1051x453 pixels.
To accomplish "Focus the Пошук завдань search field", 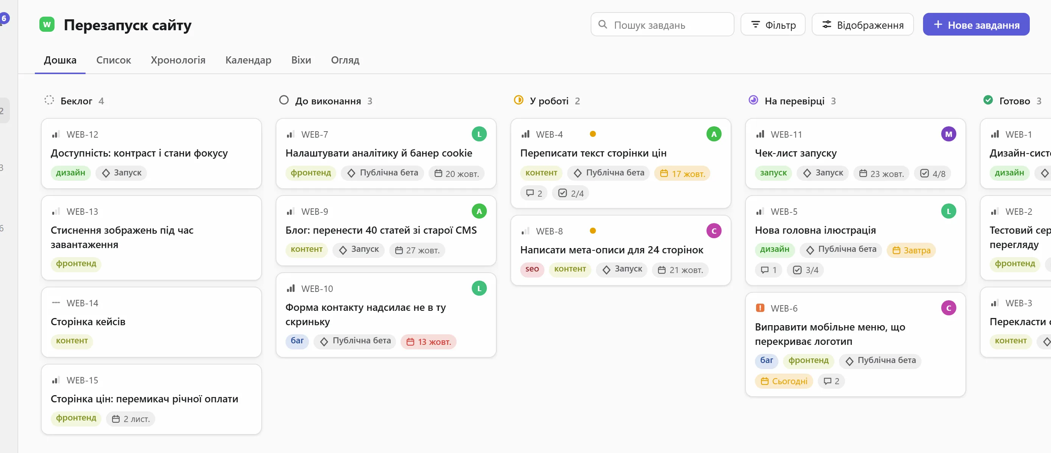I will (662, 25).
